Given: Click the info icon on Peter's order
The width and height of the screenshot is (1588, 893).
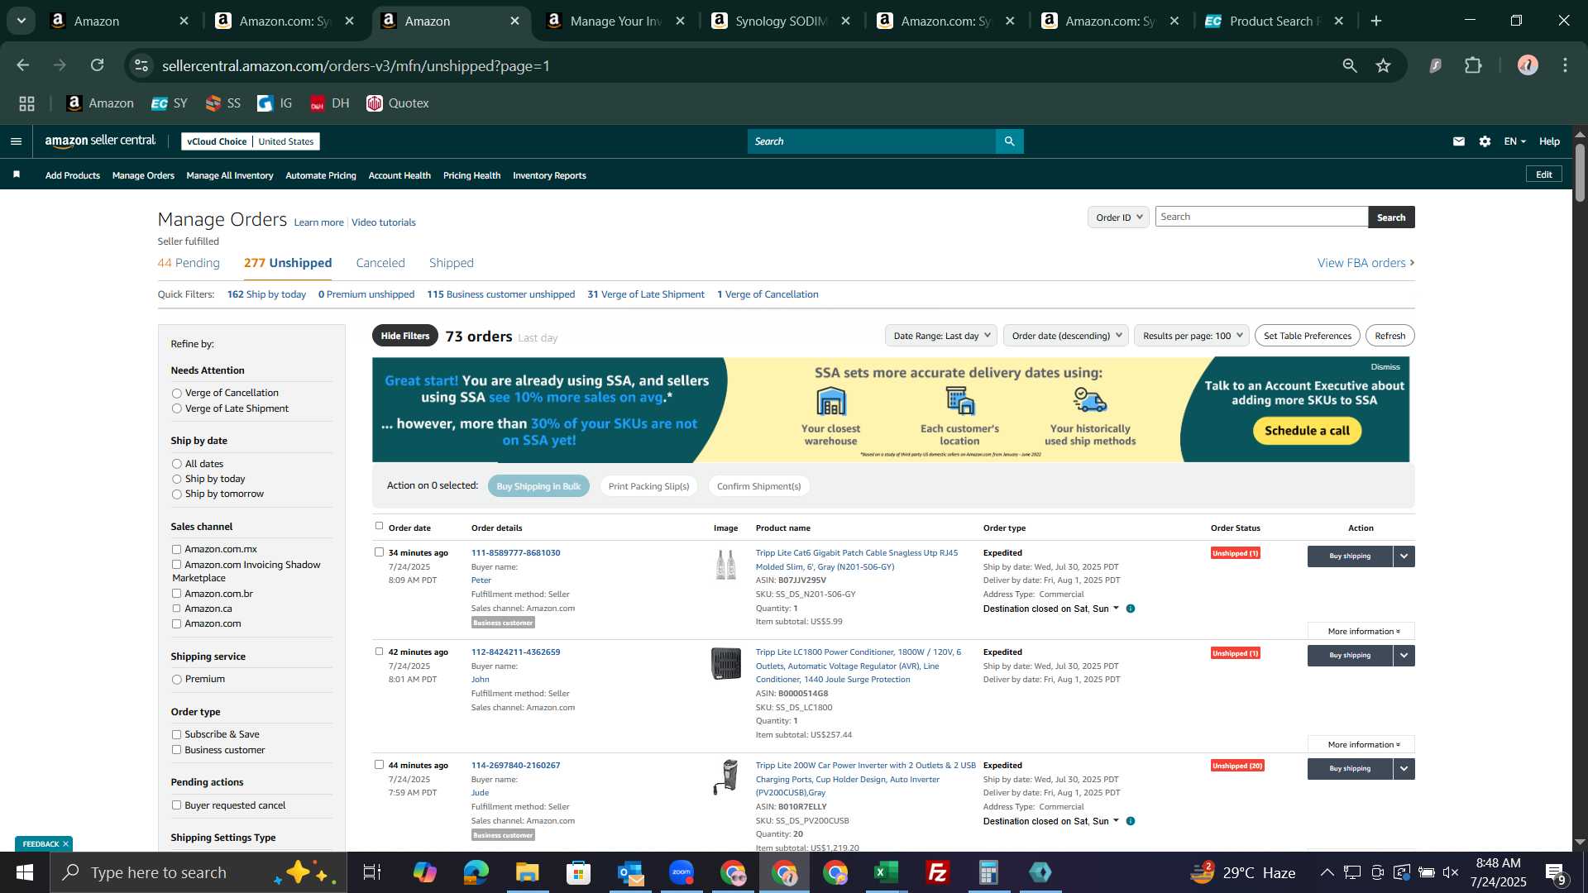Looking at the screenshot, I should click(1131, 609).
